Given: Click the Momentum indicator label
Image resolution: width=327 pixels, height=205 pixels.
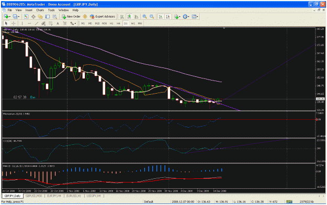Looking at the screenshot, I should coord(16,114).
